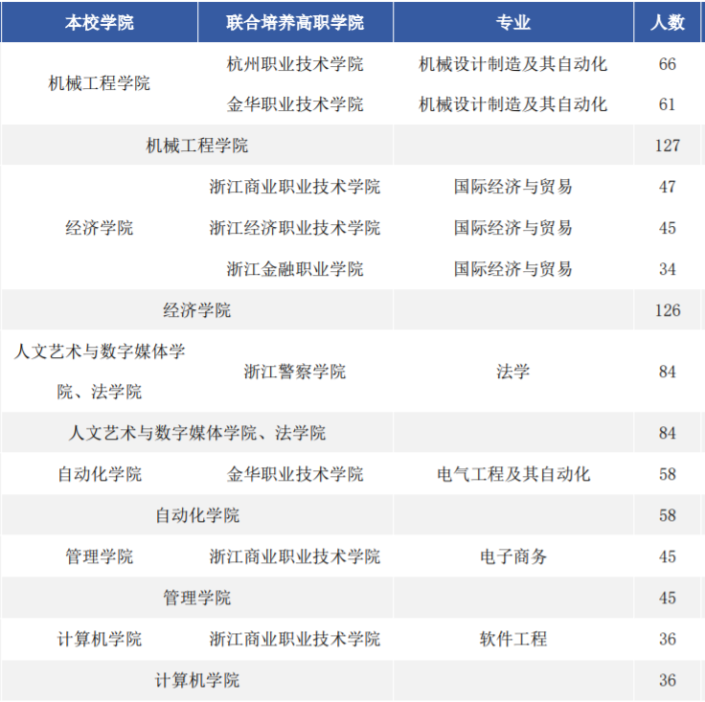Click the value 34

[668, 269]
